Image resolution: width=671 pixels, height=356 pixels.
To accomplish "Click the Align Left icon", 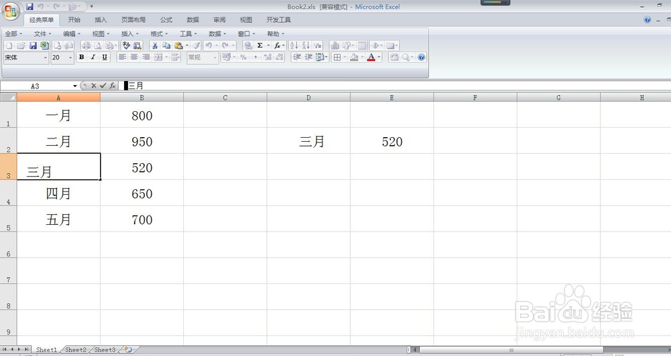I will click(122, 57).
